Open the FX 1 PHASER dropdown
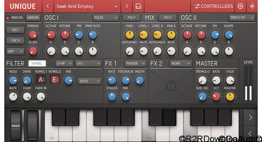 point(135,63)
